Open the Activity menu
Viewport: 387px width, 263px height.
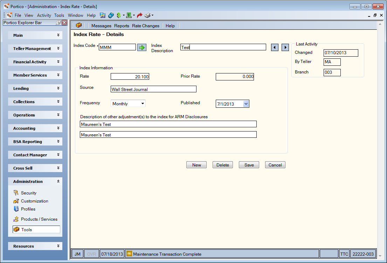click(44, 15)
